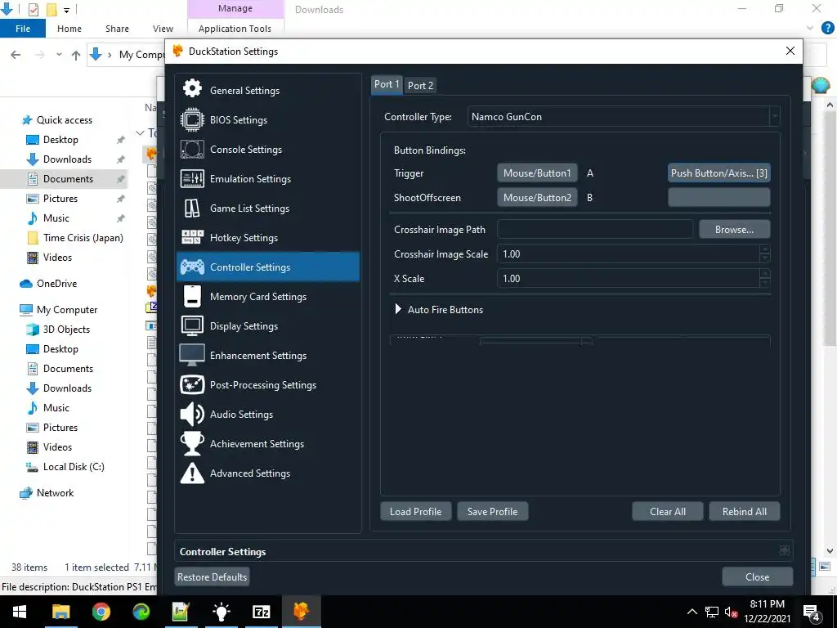837x628 pixels.
Task: Open Application Tools ribbon tab
Action: click(235, 29)
